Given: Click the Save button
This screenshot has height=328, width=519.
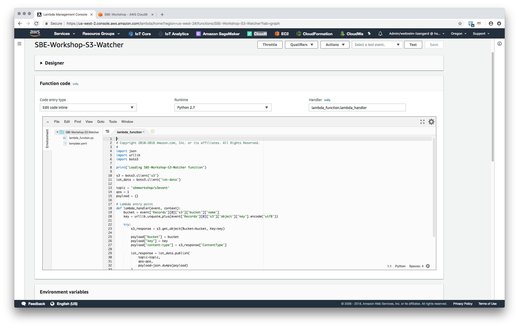Looking at the screenshot, I should pos(434,45).
